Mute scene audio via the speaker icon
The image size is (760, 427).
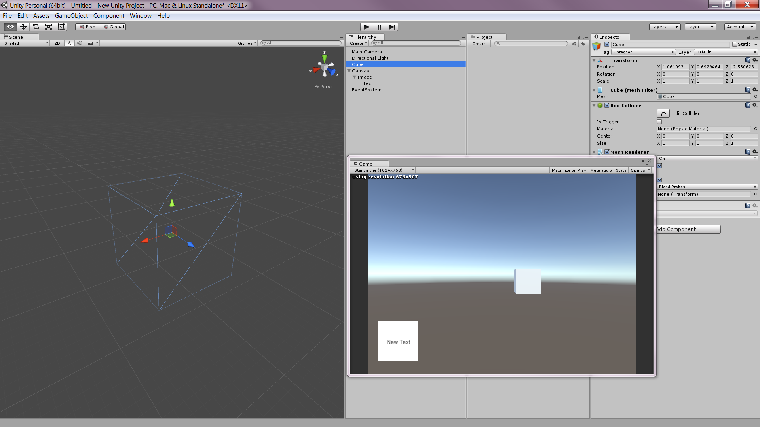(x=79, y=43)
